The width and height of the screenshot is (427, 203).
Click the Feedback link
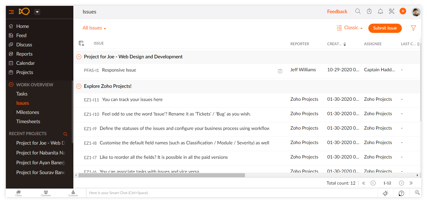(337, 12)
